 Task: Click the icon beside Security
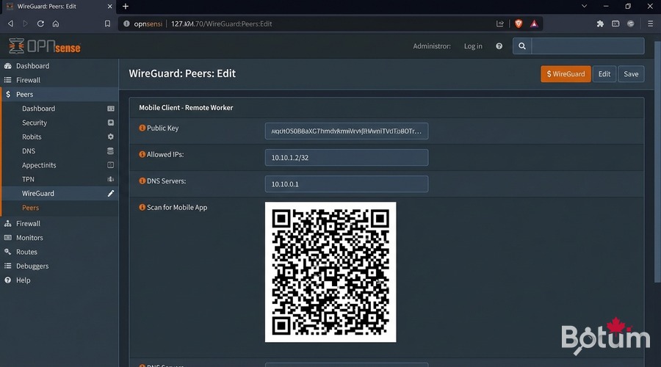(x=110, y=123)
